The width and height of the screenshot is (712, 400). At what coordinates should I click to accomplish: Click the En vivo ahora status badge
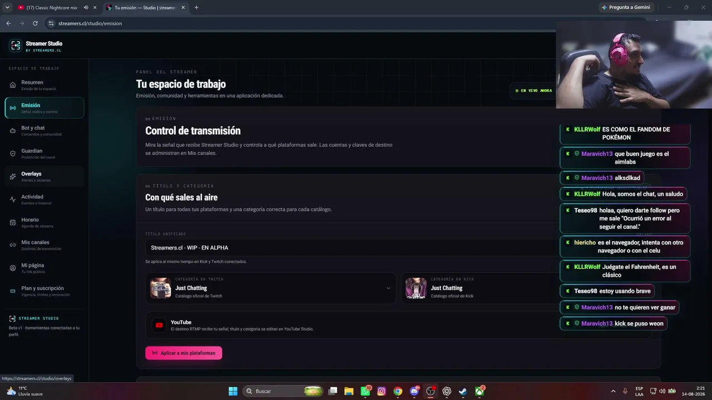(x=533, y=91)
